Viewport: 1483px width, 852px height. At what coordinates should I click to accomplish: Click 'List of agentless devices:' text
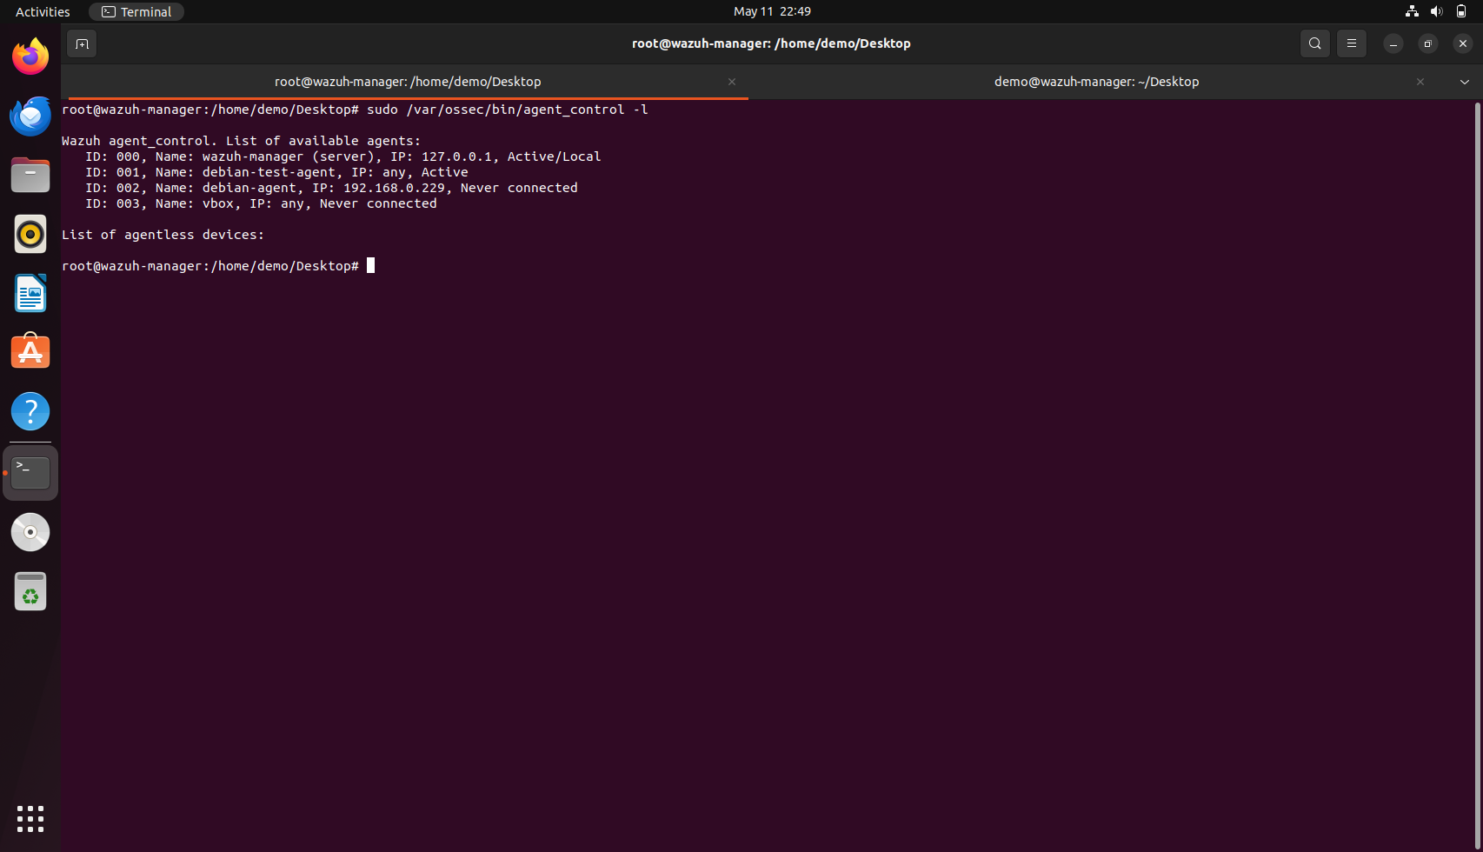[163, 235]
